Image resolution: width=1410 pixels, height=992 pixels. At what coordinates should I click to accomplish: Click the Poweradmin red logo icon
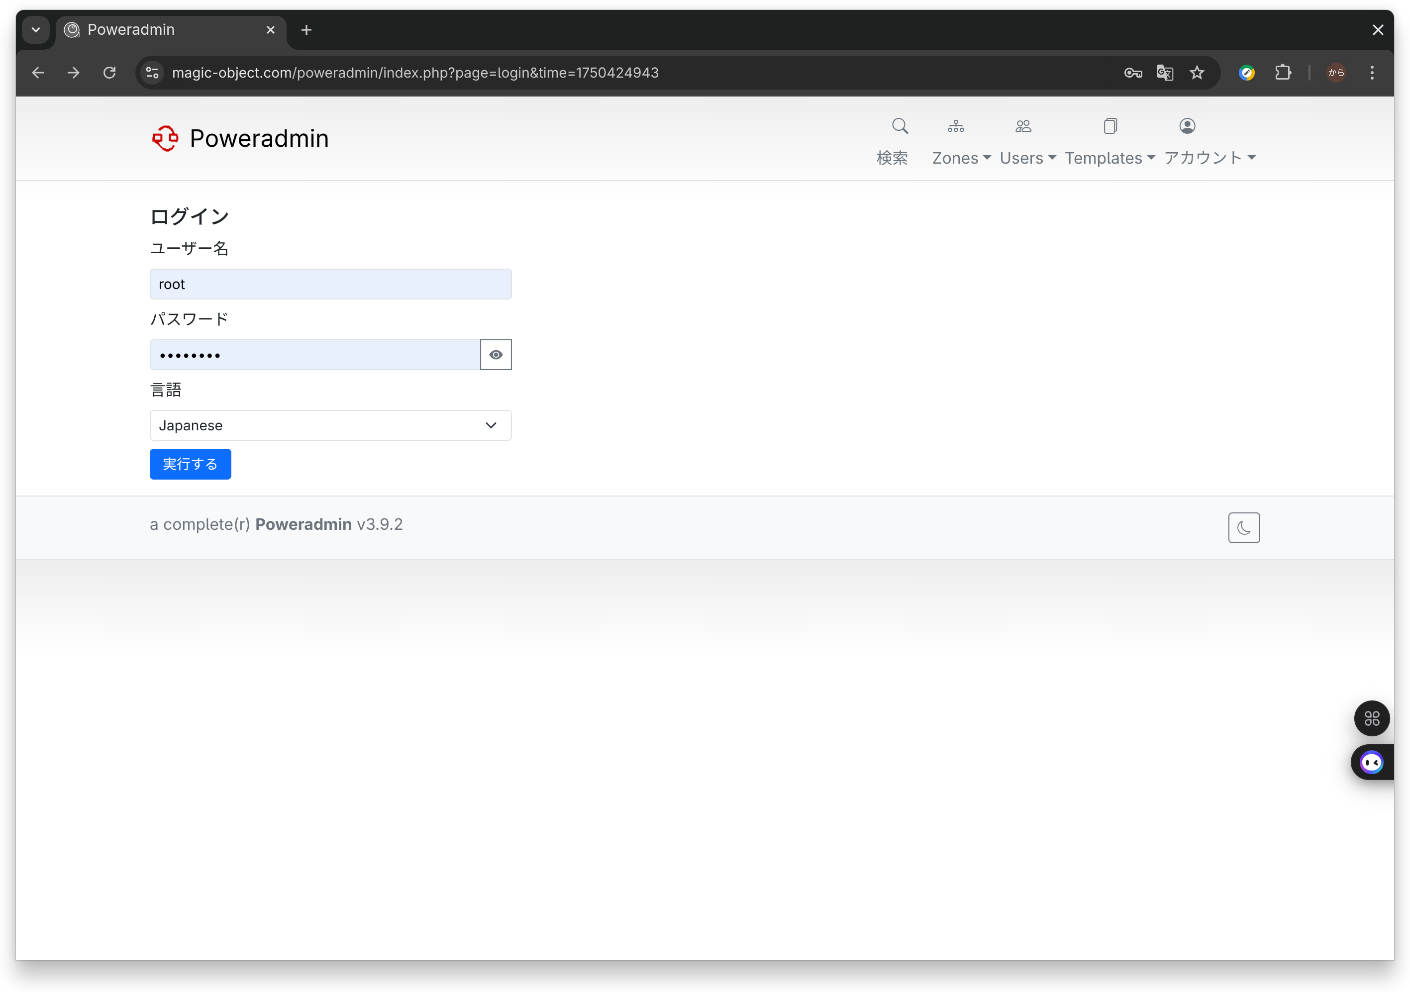(165, 138)
